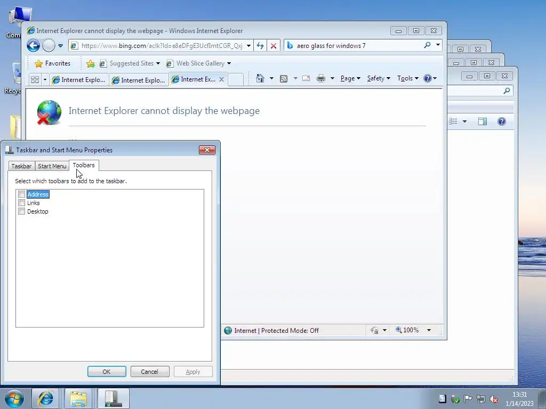This screenshot has width=546, height=409.
Task: Open the search provider dropdown arrow
Action: pyautogui.click(x=438, y=45)
